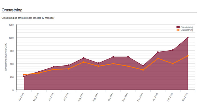Click the Omsætning legend label
199x112 pixels.
[187, 27]
